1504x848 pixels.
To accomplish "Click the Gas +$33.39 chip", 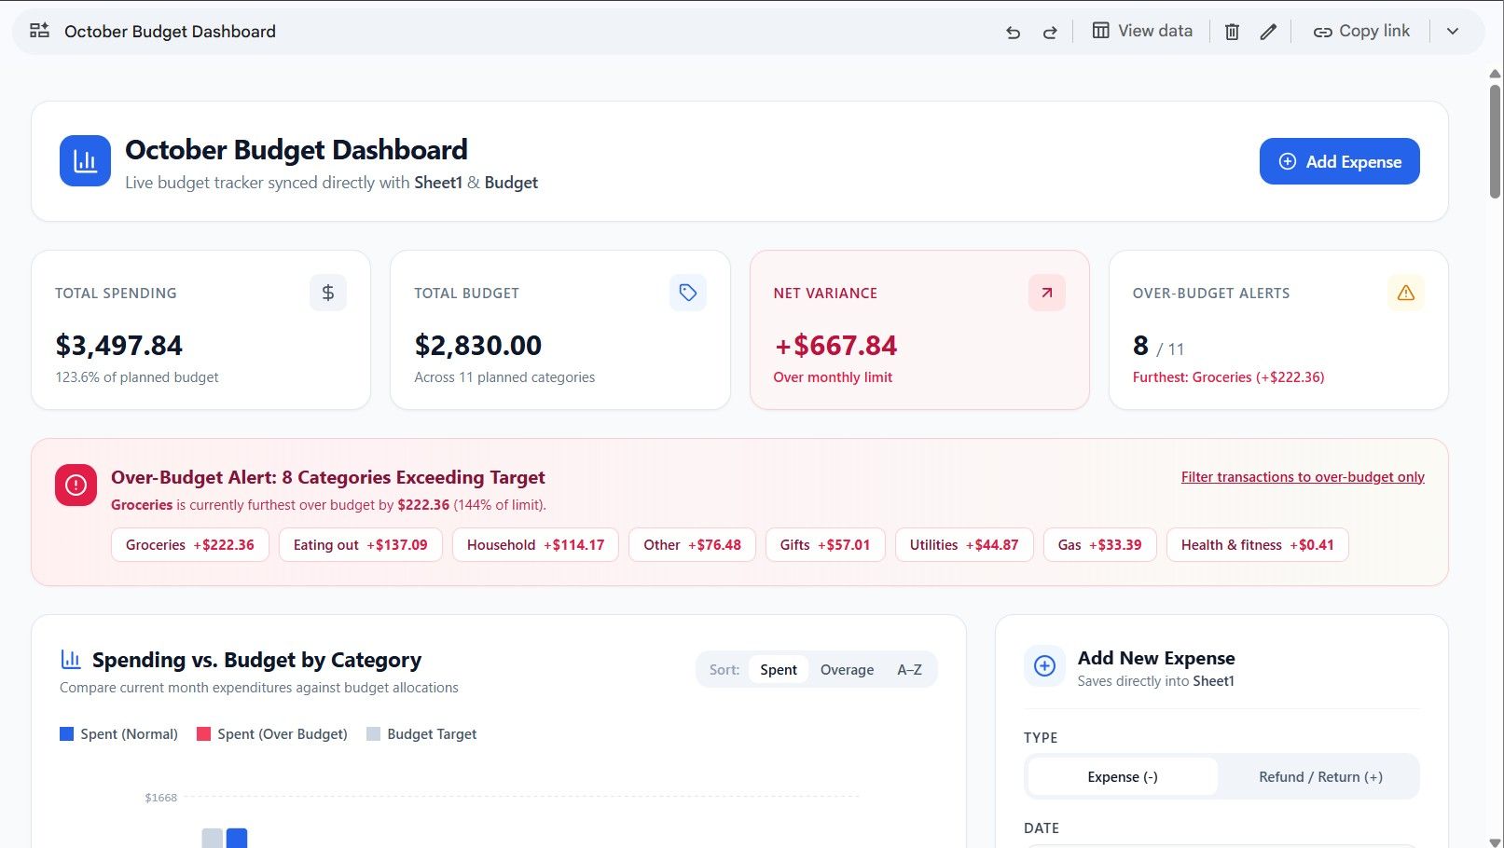I will click(x=1099, y=545).
